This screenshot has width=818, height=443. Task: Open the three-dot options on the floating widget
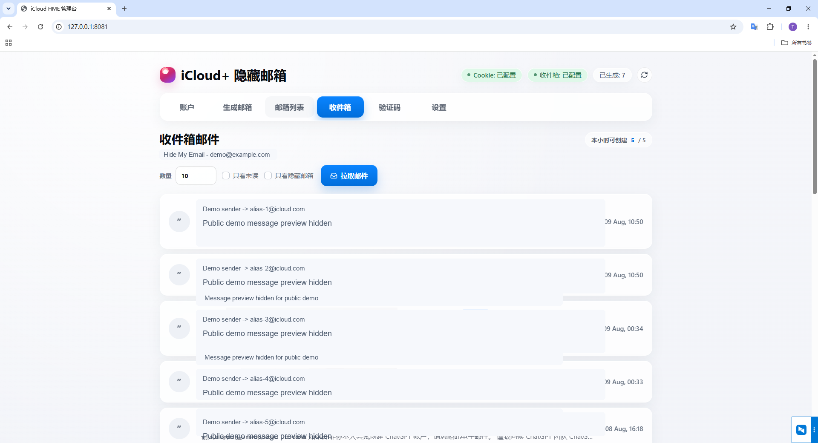pos(814,430)
